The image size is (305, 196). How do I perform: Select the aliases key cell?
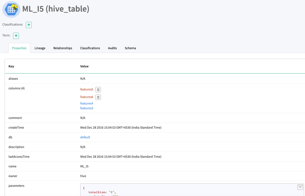pyautogui.click(x=13, y=78)
